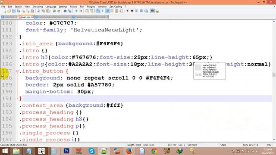Collapse the .intro_button fold marker
Screen dimensions: 276x155
point(17,71)
